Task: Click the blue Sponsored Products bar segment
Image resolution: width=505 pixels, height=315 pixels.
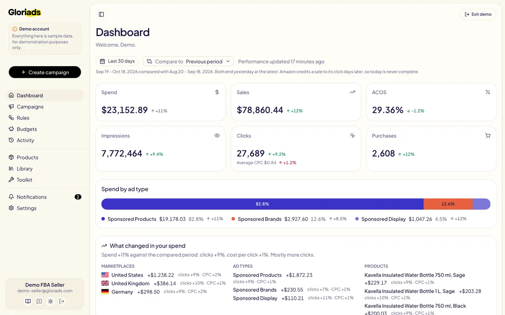Action: click(x=263, y=204)
